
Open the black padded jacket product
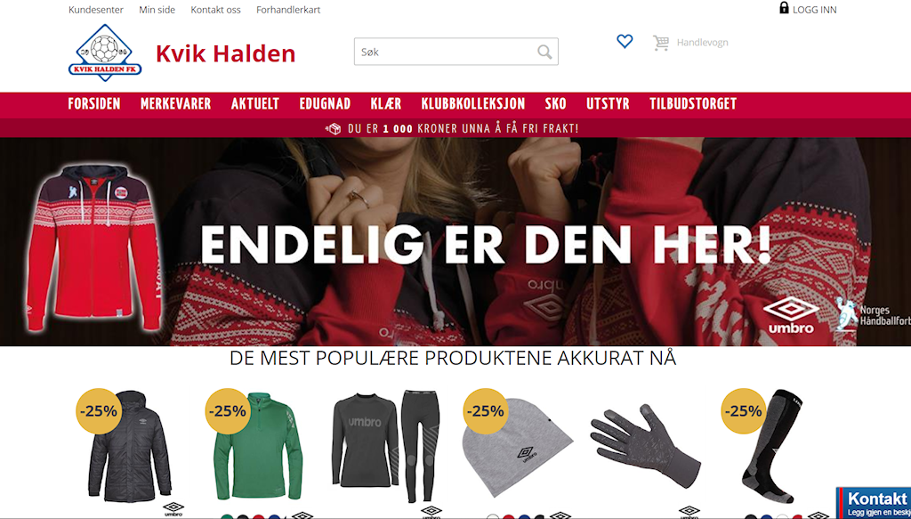[x=129, y=447]
